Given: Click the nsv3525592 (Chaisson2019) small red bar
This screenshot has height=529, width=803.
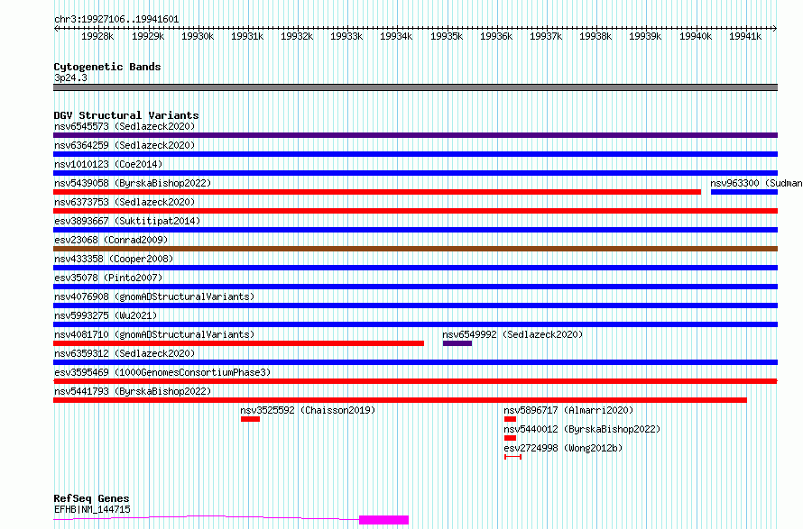Looking at the screenshot, I should coord(251,419).
